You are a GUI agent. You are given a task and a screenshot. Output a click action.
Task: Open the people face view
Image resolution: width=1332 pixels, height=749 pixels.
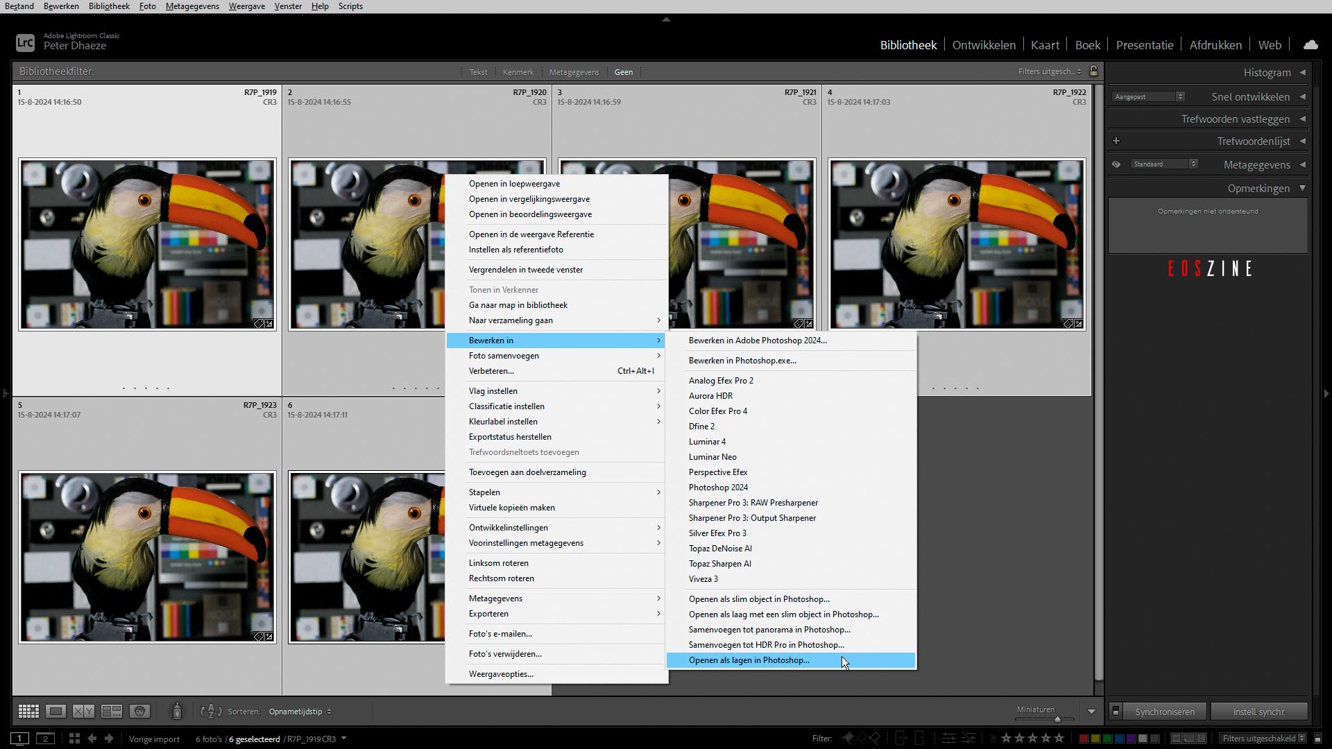point(139,711)
